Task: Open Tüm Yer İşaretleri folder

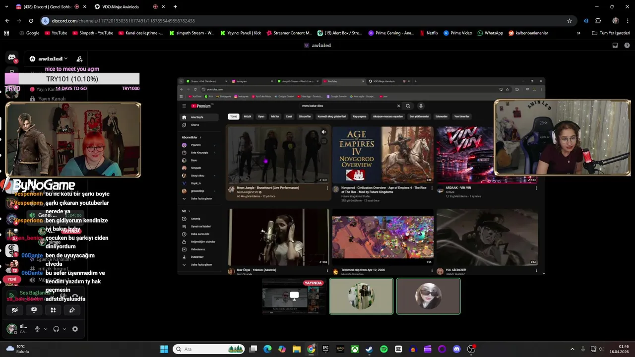Action: 611,33
